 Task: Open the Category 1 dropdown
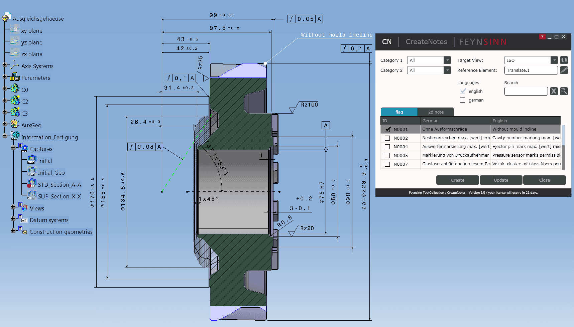447,60
